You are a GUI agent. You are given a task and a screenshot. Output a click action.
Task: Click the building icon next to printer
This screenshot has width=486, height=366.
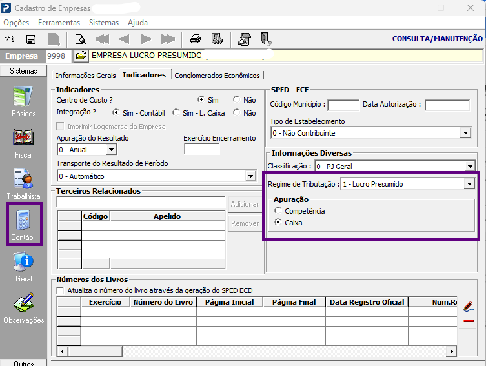(x=218, y=39)
